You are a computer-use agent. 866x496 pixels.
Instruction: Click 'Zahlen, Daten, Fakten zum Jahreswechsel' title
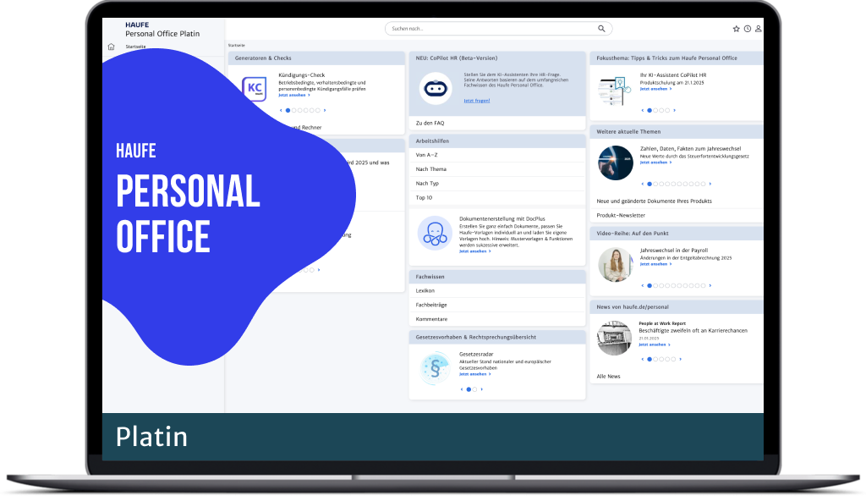pyautogui.click(x=690, y=149)
